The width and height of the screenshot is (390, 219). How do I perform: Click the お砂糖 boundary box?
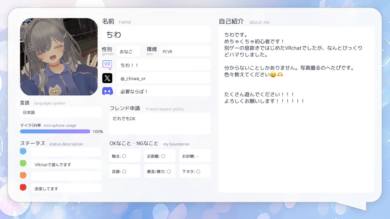(x=195, y=156)
